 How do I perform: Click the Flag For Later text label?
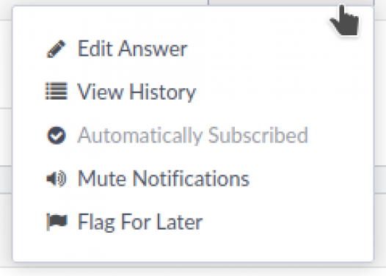point(140,222)
